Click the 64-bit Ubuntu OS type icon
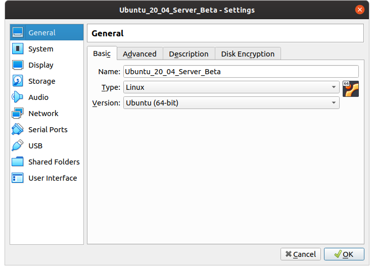The image size is (374, 270). point(351,89)
